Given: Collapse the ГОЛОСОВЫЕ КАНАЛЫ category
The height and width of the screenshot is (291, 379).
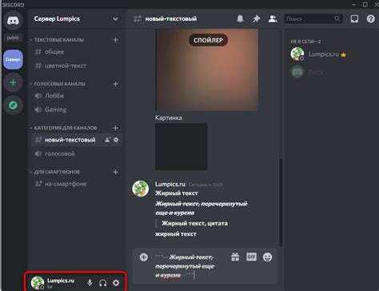Looking at the screenshot, I should [x=58, y=84].
